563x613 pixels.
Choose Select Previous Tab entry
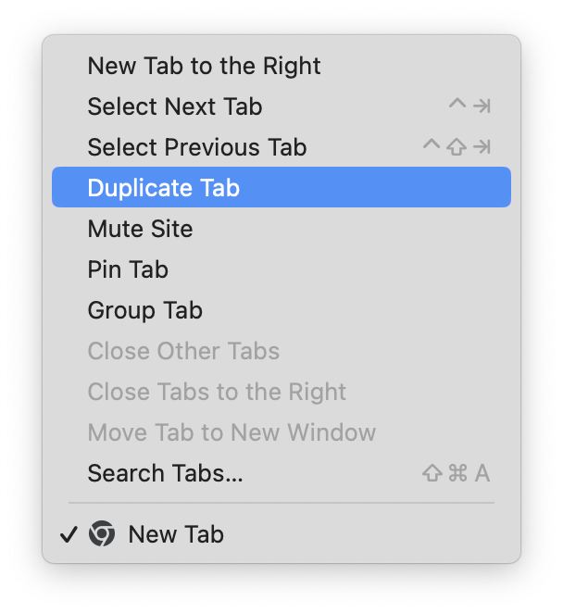pos(281,147)
